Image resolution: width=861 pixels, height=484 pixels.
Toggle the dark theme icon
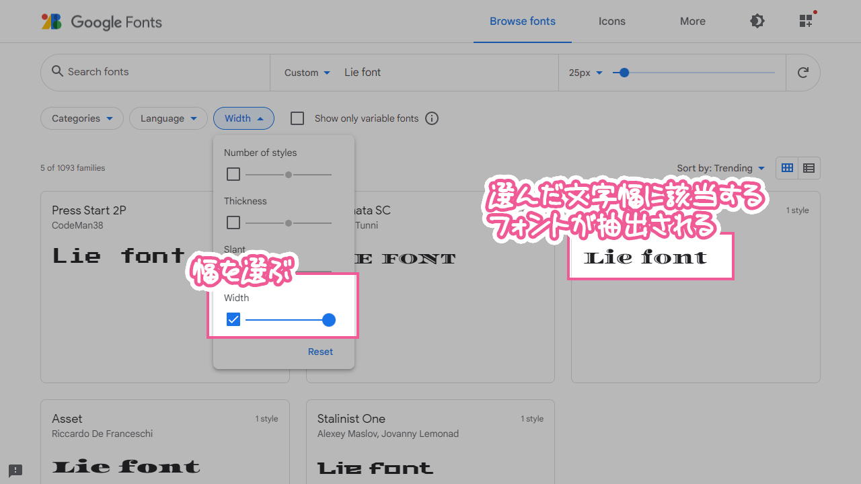pyautogui.click(x=757, y=22)
